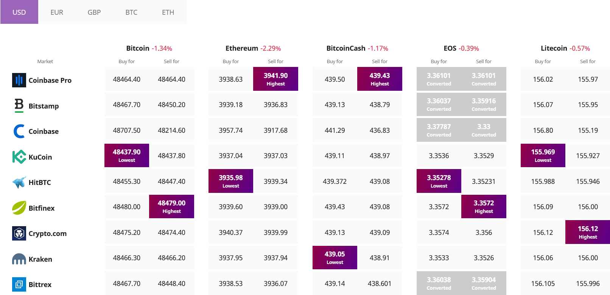Open the HitBTC market name
Image resolution: width=610 pixels, height=295 pixels.
(40, 182)
